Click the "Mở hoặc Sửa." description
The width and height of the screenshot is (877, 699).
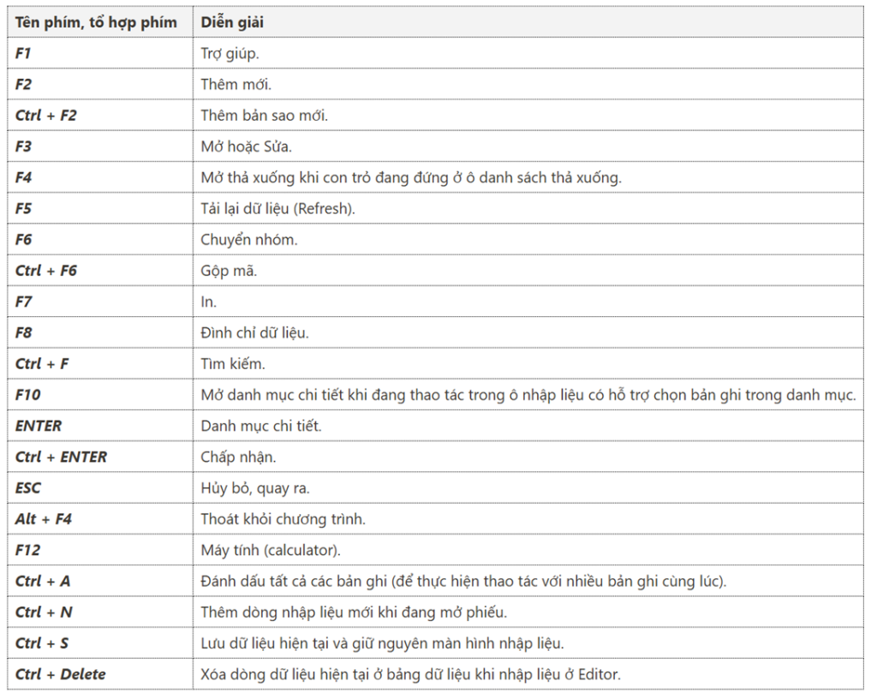[246, 146]
